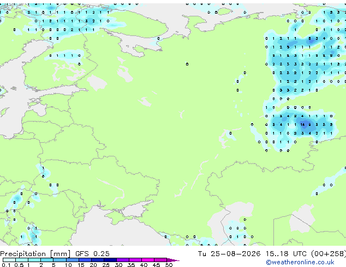
Task: Select the legend label "50"
Action: (x=169, y=265)
